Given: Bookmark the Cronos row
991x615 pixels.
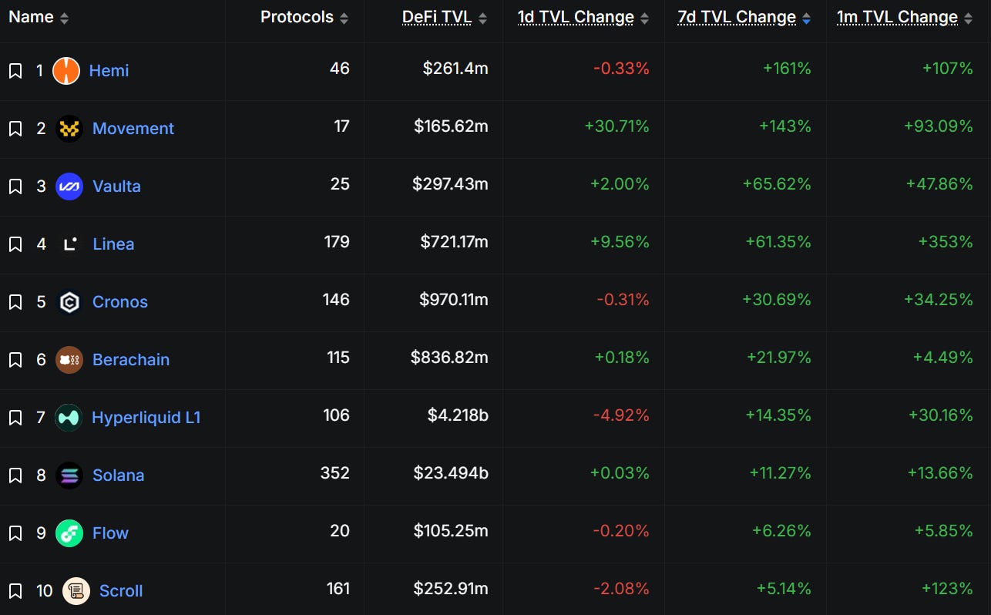Looking at the screenshot, I should click(x=15, y=302).
